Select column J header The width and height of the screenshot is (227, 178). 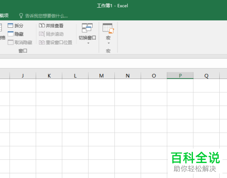coord(23,75)
